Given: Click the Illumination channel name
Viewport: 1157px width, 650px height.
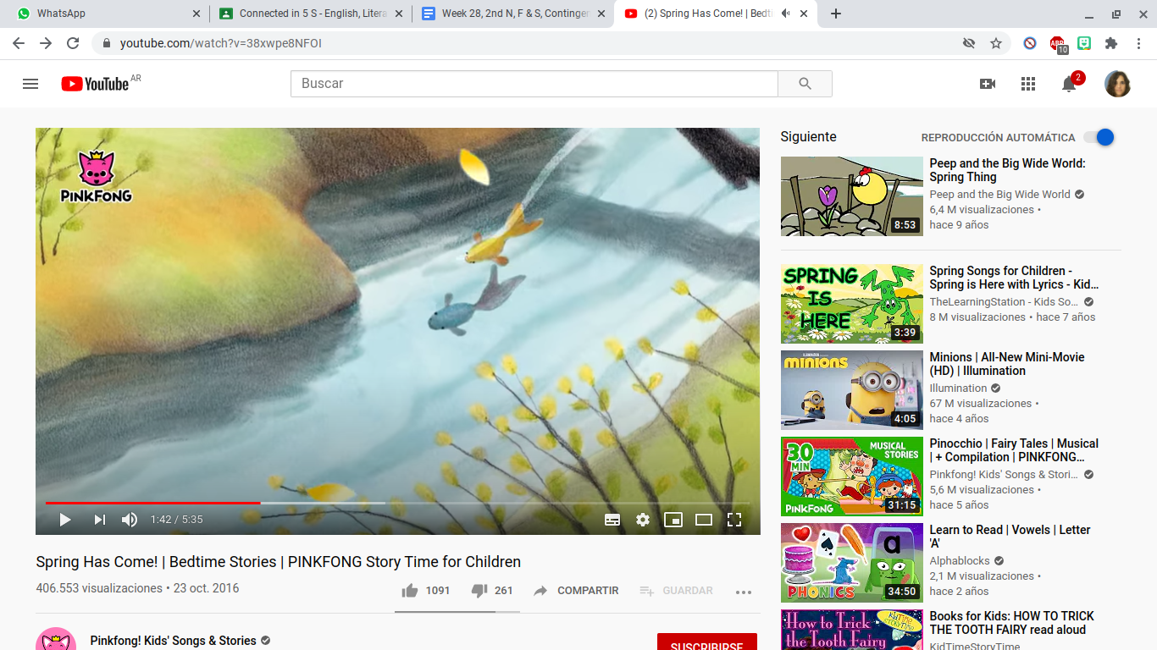Looking at the screenshot, I should point(958,388).
